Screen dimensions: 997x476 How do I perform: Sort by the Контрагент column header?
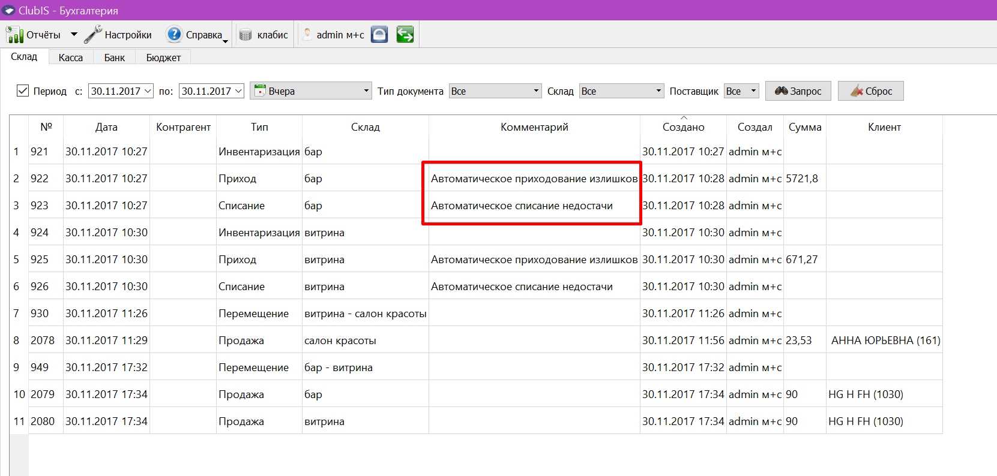click(183, 127)
